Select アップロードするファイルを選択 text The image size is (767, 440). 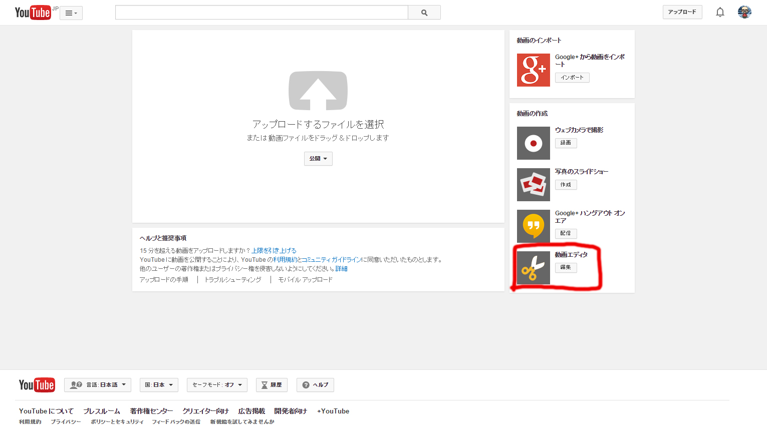point(318,124)
